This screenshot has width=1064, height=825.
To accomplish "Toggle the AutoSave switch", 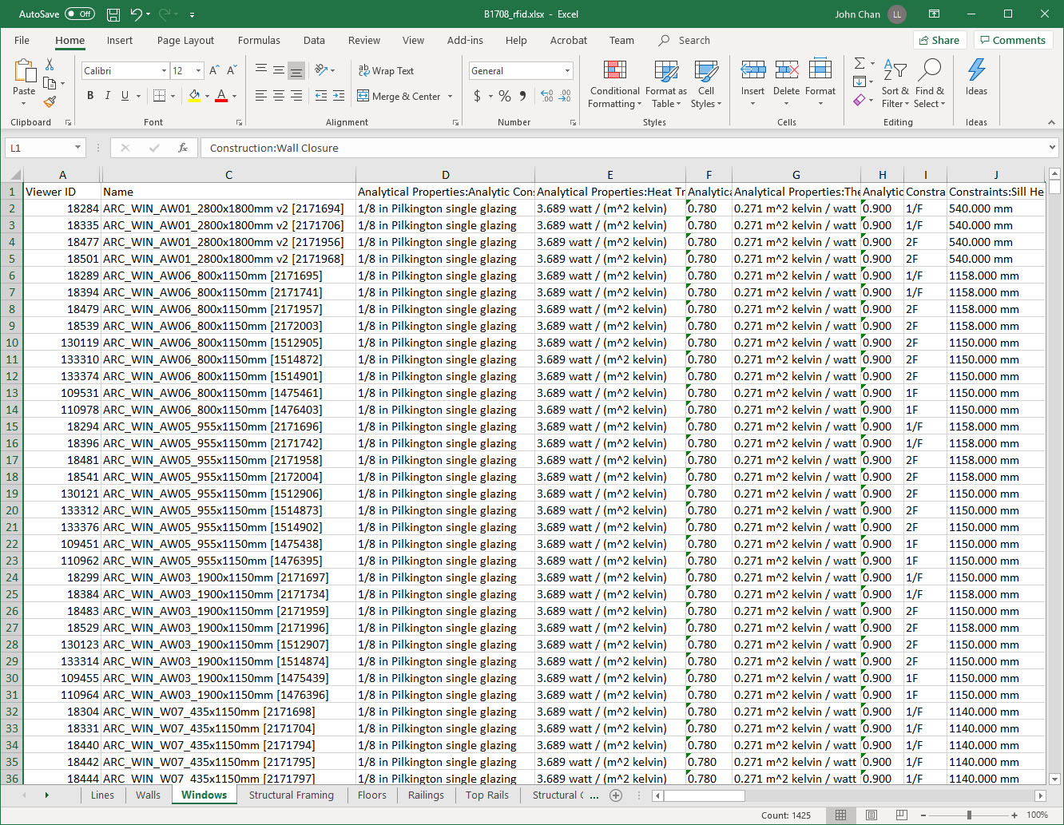I will (x=79, y=14).
